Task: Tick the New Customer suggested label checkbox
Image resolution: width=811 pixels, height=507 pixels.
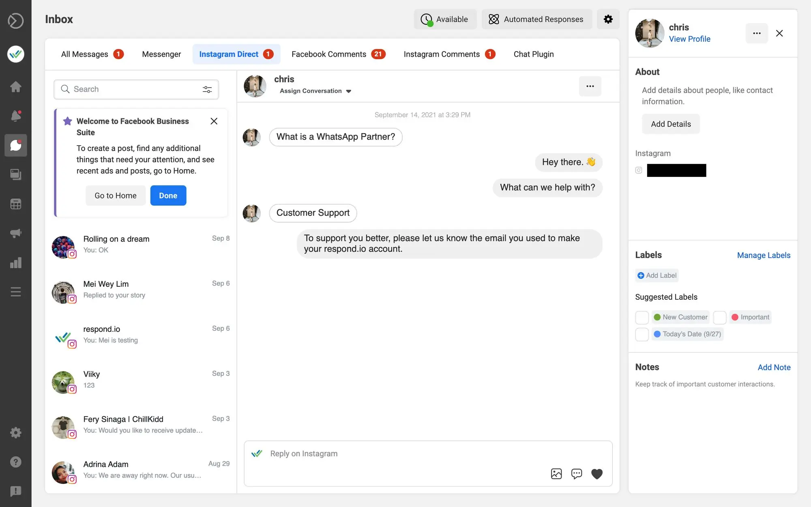Action: [x=642, y=317]
